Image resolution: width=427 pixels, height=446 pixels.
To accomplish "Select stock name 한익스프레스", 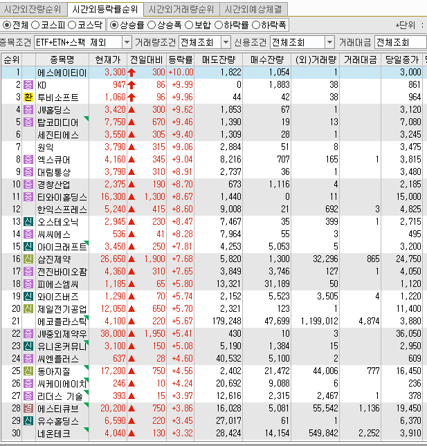I will coord(62,210).
